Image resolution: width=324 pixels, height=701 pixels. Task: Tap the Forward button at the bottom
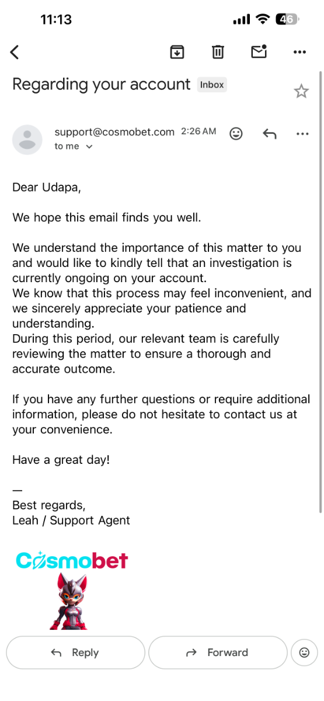tap(218, 653)
